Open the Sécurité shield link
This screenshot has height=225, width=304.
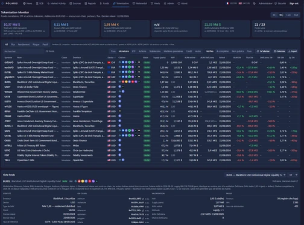280,4
